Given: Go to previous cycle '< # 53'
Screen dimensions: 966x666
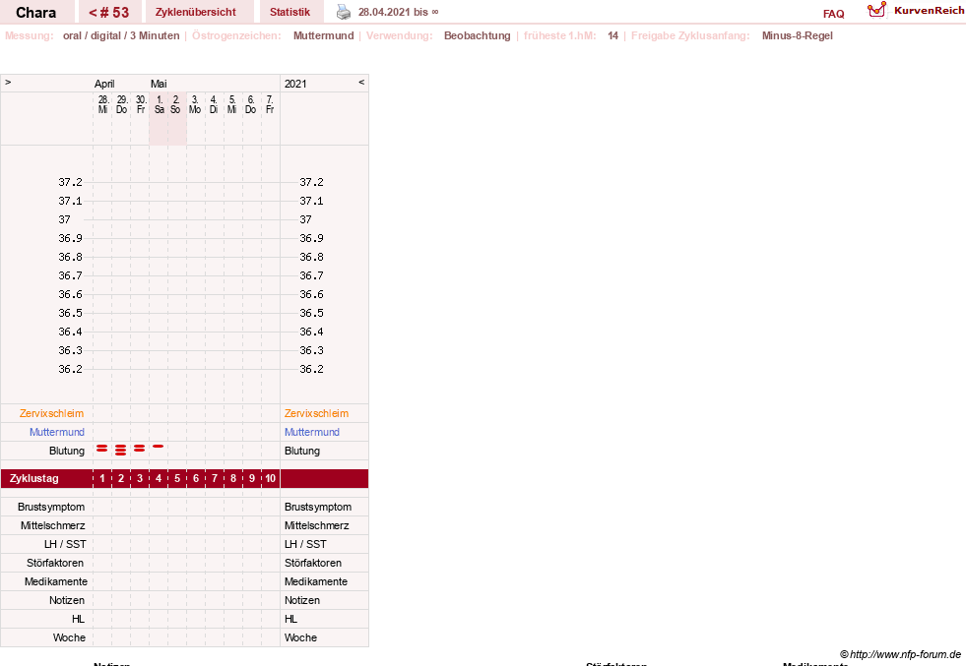Looking at the screenshot, I should point(109,13).
